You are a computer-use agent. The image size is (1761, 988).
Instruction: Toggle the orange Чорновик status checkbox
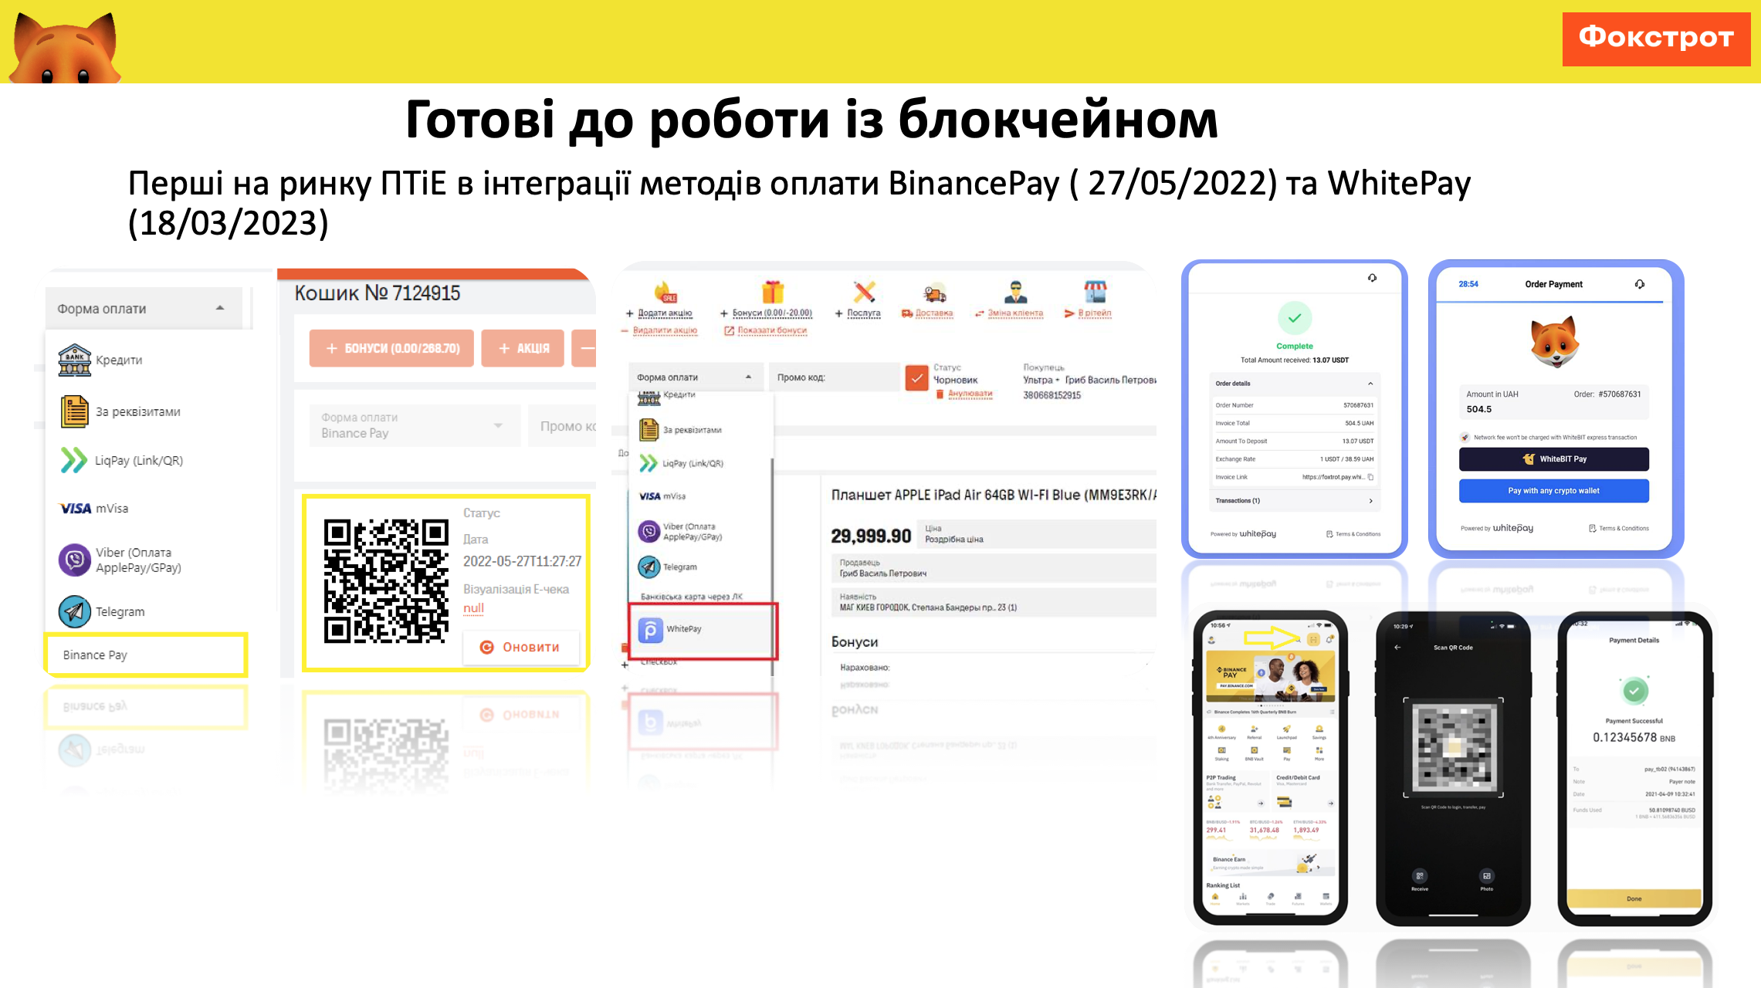[x=916, y=378]
